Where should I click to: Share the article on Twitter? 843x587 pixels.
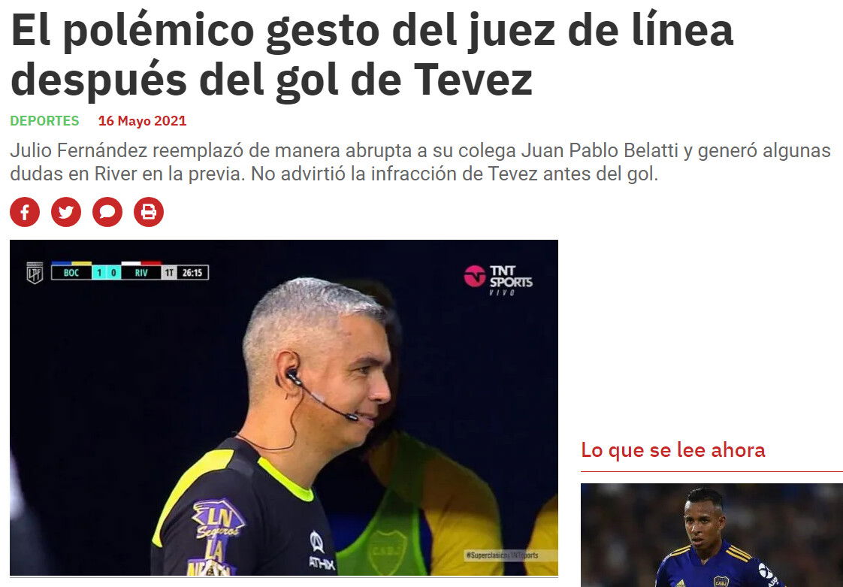click(66, 212)
